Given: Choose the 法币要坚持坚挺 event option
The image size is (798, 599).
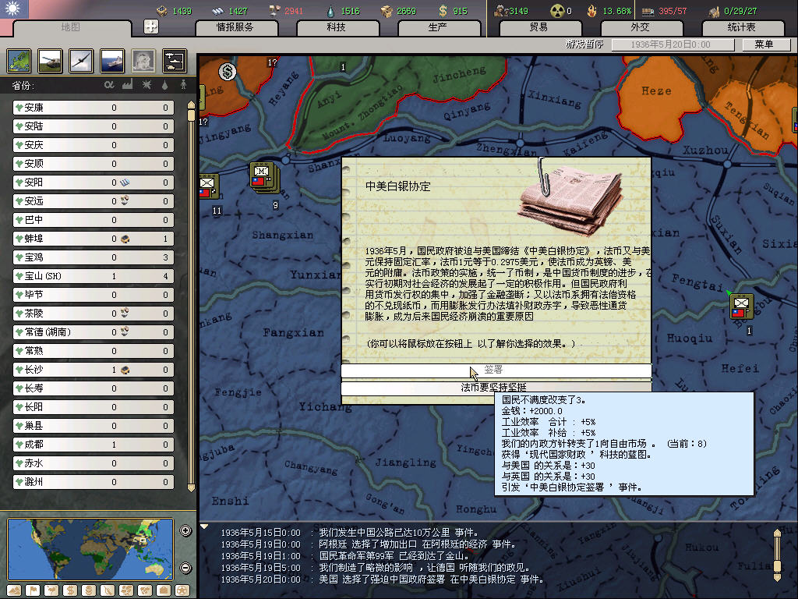Looking at the screenshot, I should click(x=496, y=387).
